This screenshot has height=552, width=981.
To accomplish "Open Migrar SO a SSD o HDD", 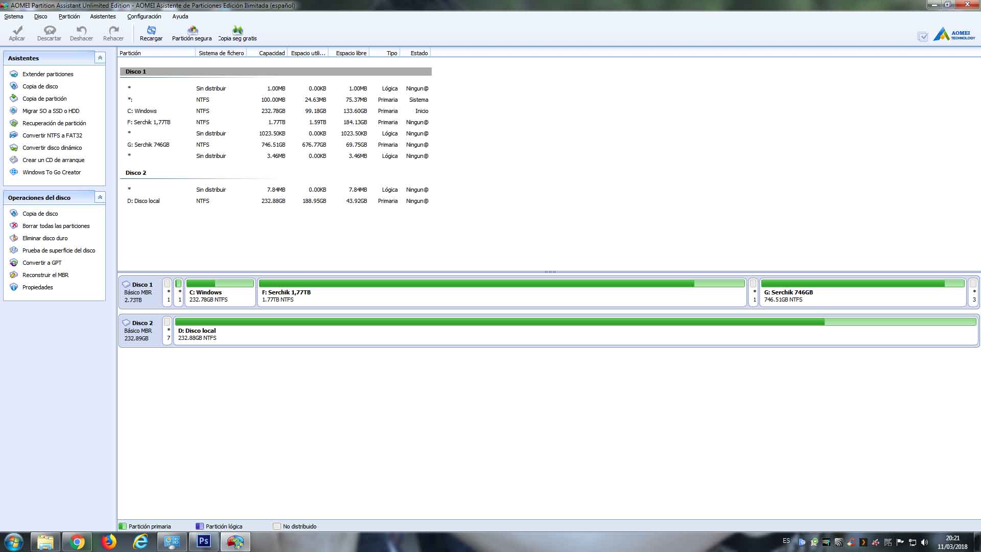I will [51, 111].
